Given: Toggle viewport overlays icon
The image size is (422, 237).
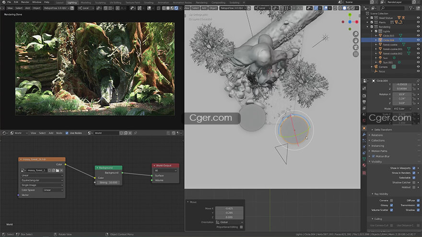Looking at the screenshot, I should pos(326,8).
